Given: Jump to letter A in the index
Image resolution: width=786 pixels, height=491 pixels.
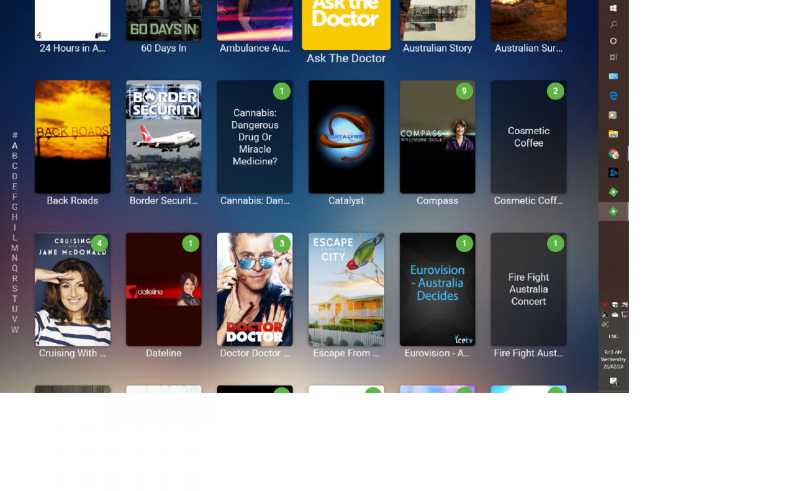Looking at the screenshot, I should tap(14, 145).
